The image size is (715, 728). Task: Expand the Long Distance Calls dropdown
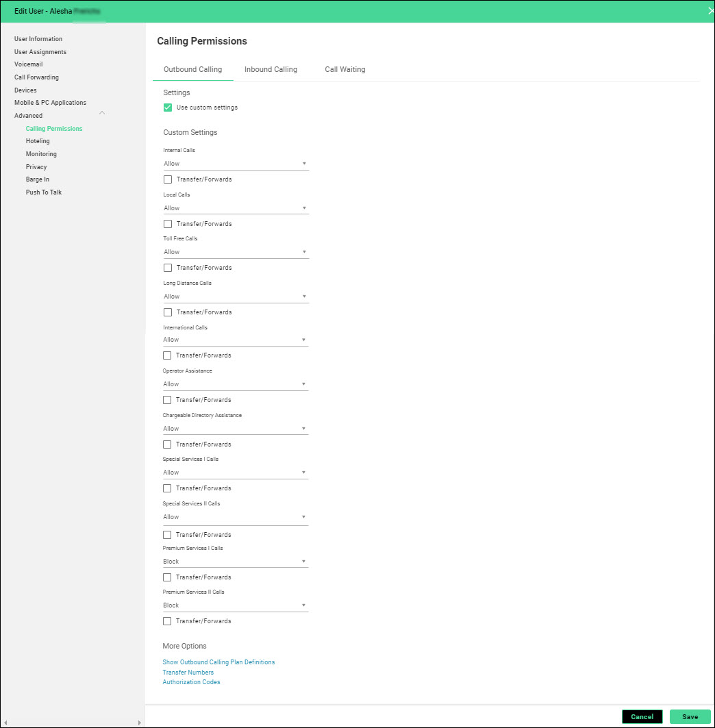[236, 297]
